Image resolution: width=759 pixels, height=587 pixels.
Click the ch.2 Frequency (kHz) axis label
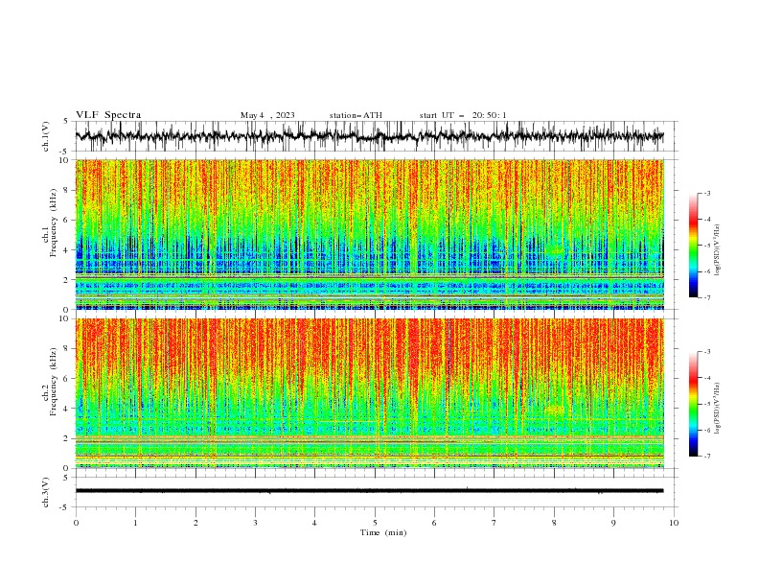[x=49, y=382]
